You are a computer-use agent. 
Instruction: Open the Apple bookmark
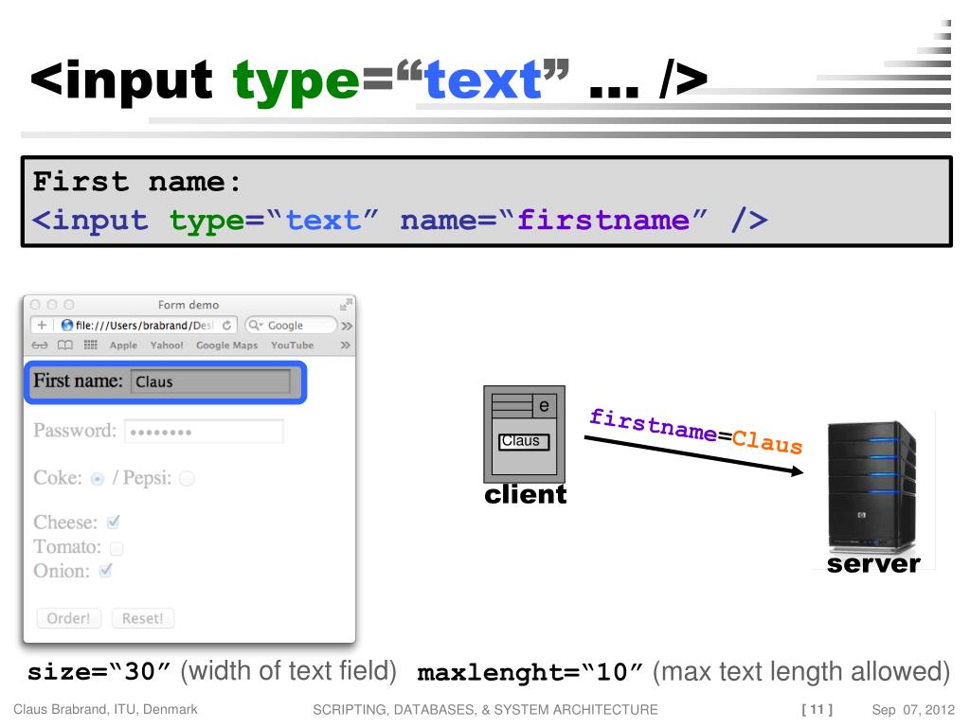click(x=124, y=345)
